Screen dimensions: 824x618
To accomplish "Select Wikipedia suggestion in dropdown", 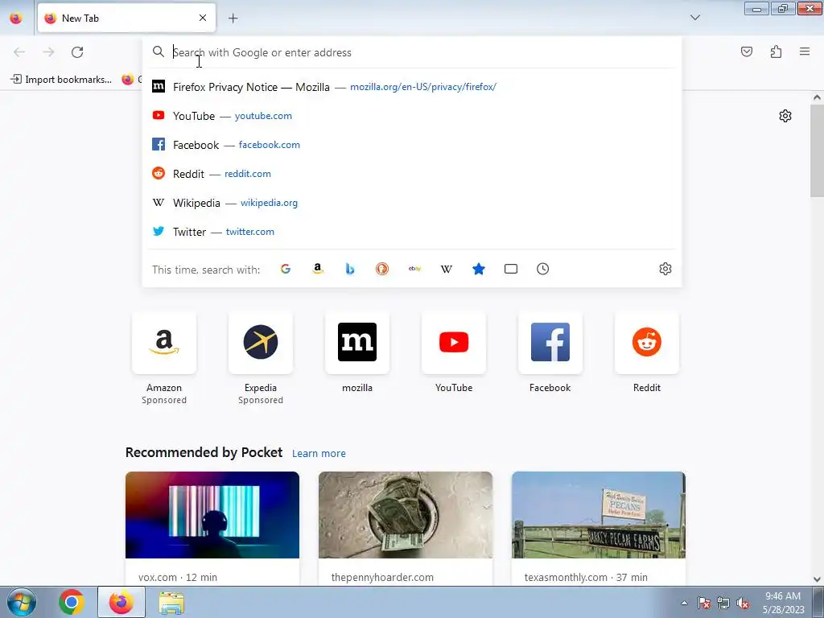I will pos(412,202).
